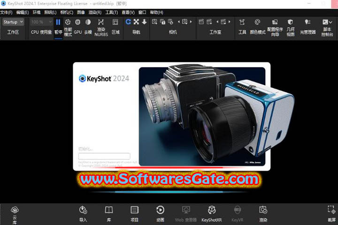The image size is (338, 225).
Task: Toggle 渲染 NURBS rendering
Action: point(101,28)
